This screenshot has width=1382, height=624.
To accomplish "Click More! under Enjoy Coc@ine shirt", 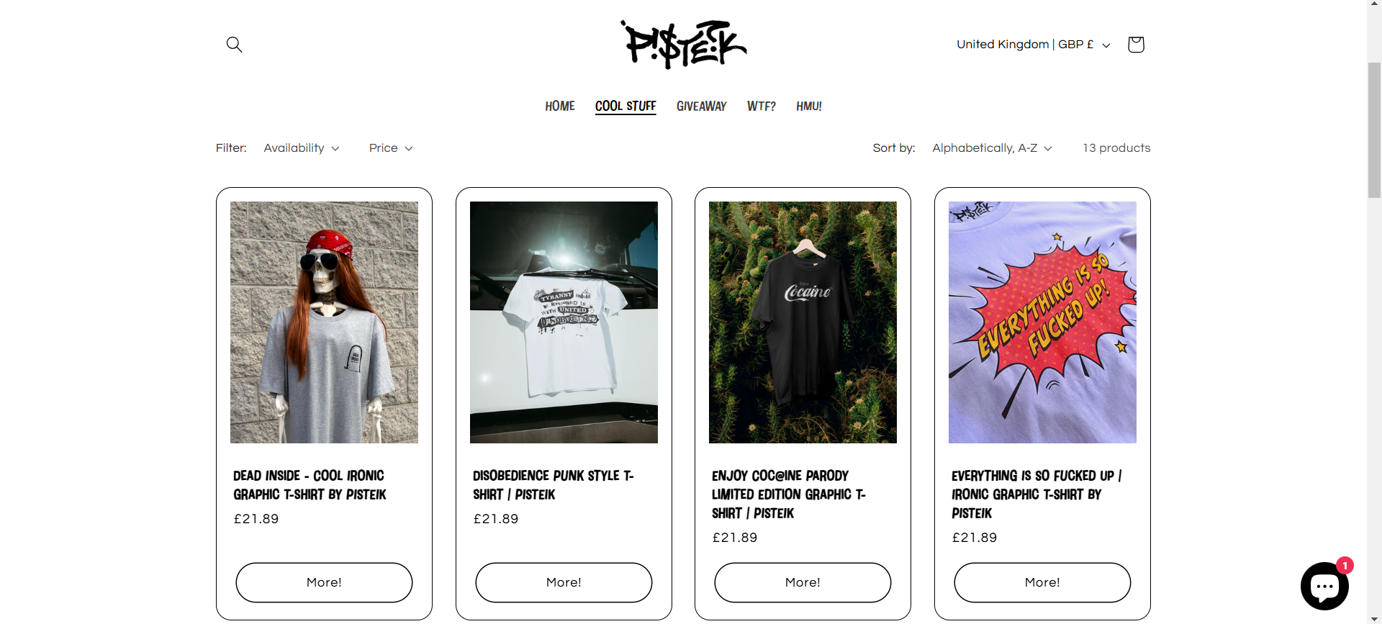I will [803, 582].
